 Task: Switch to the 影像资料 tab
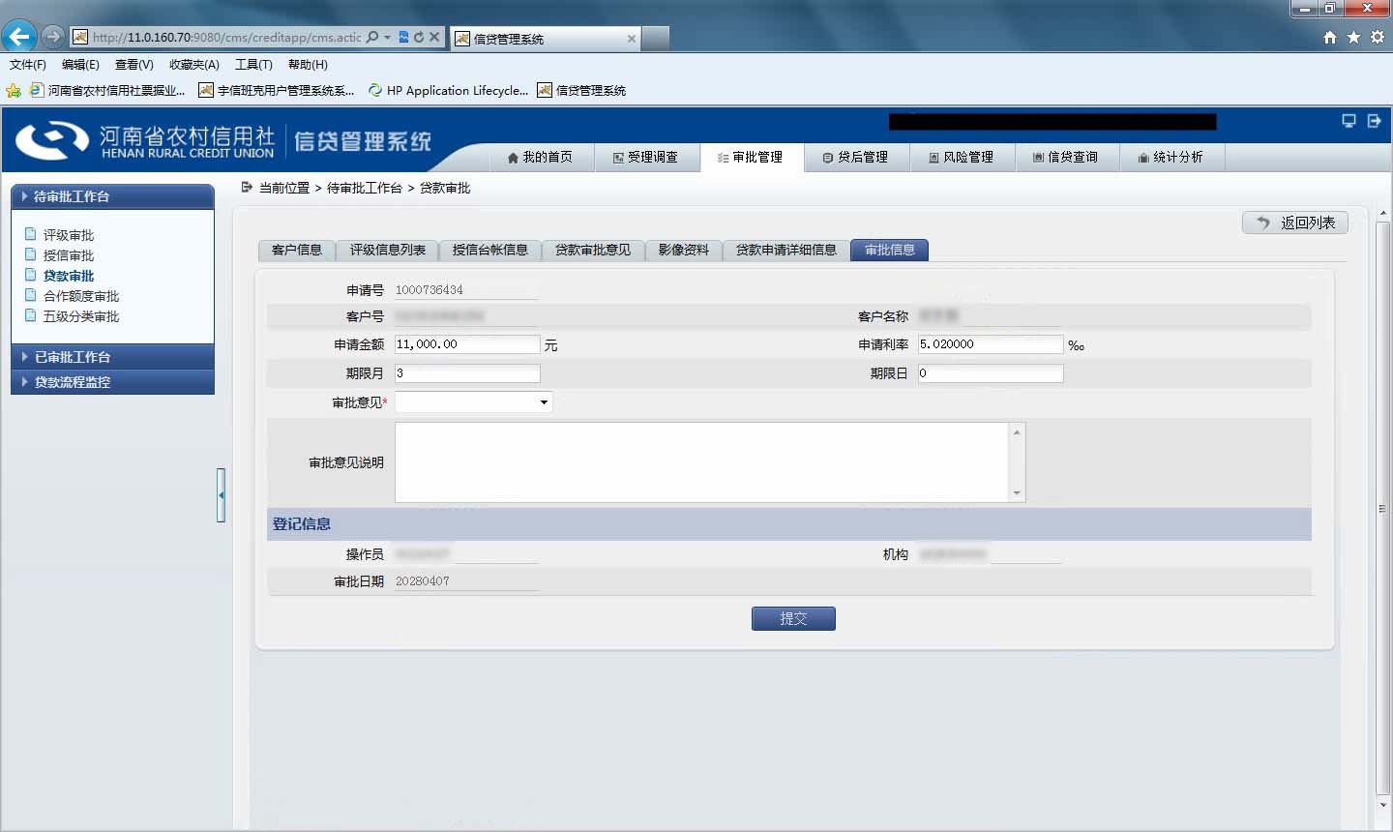click(x=683, y=250)
